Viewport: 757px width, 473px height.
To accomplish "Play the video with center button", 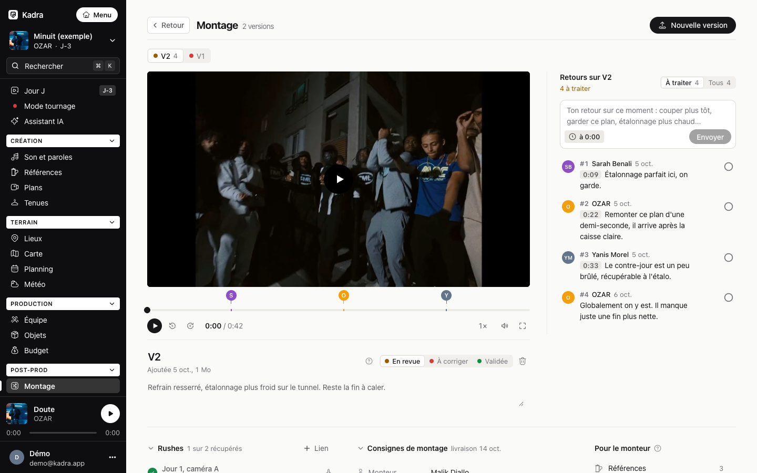I will click(339, 179).
